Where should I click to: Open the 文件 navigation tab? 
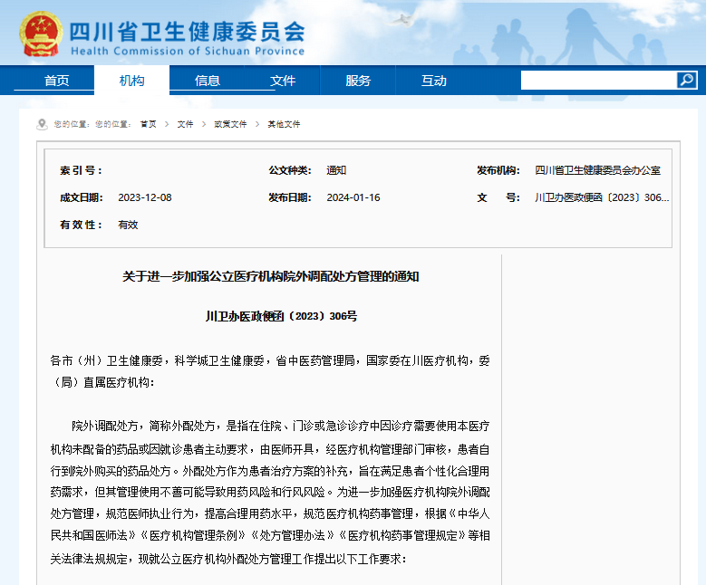(283, 81)
